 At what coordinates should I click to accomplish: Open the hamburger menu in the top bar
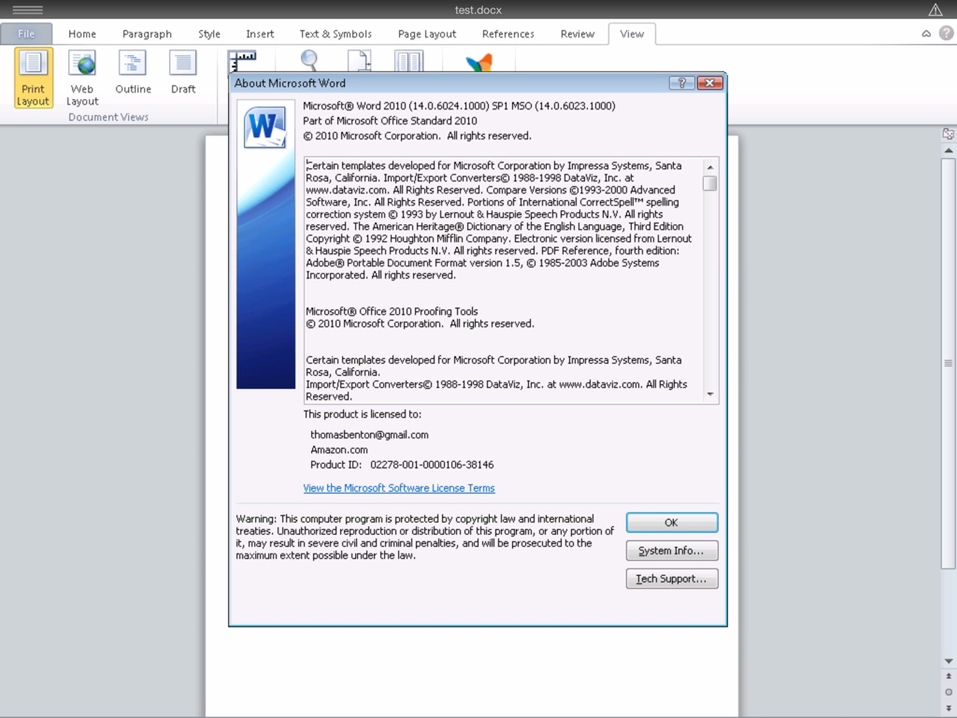tap(27, 10)
